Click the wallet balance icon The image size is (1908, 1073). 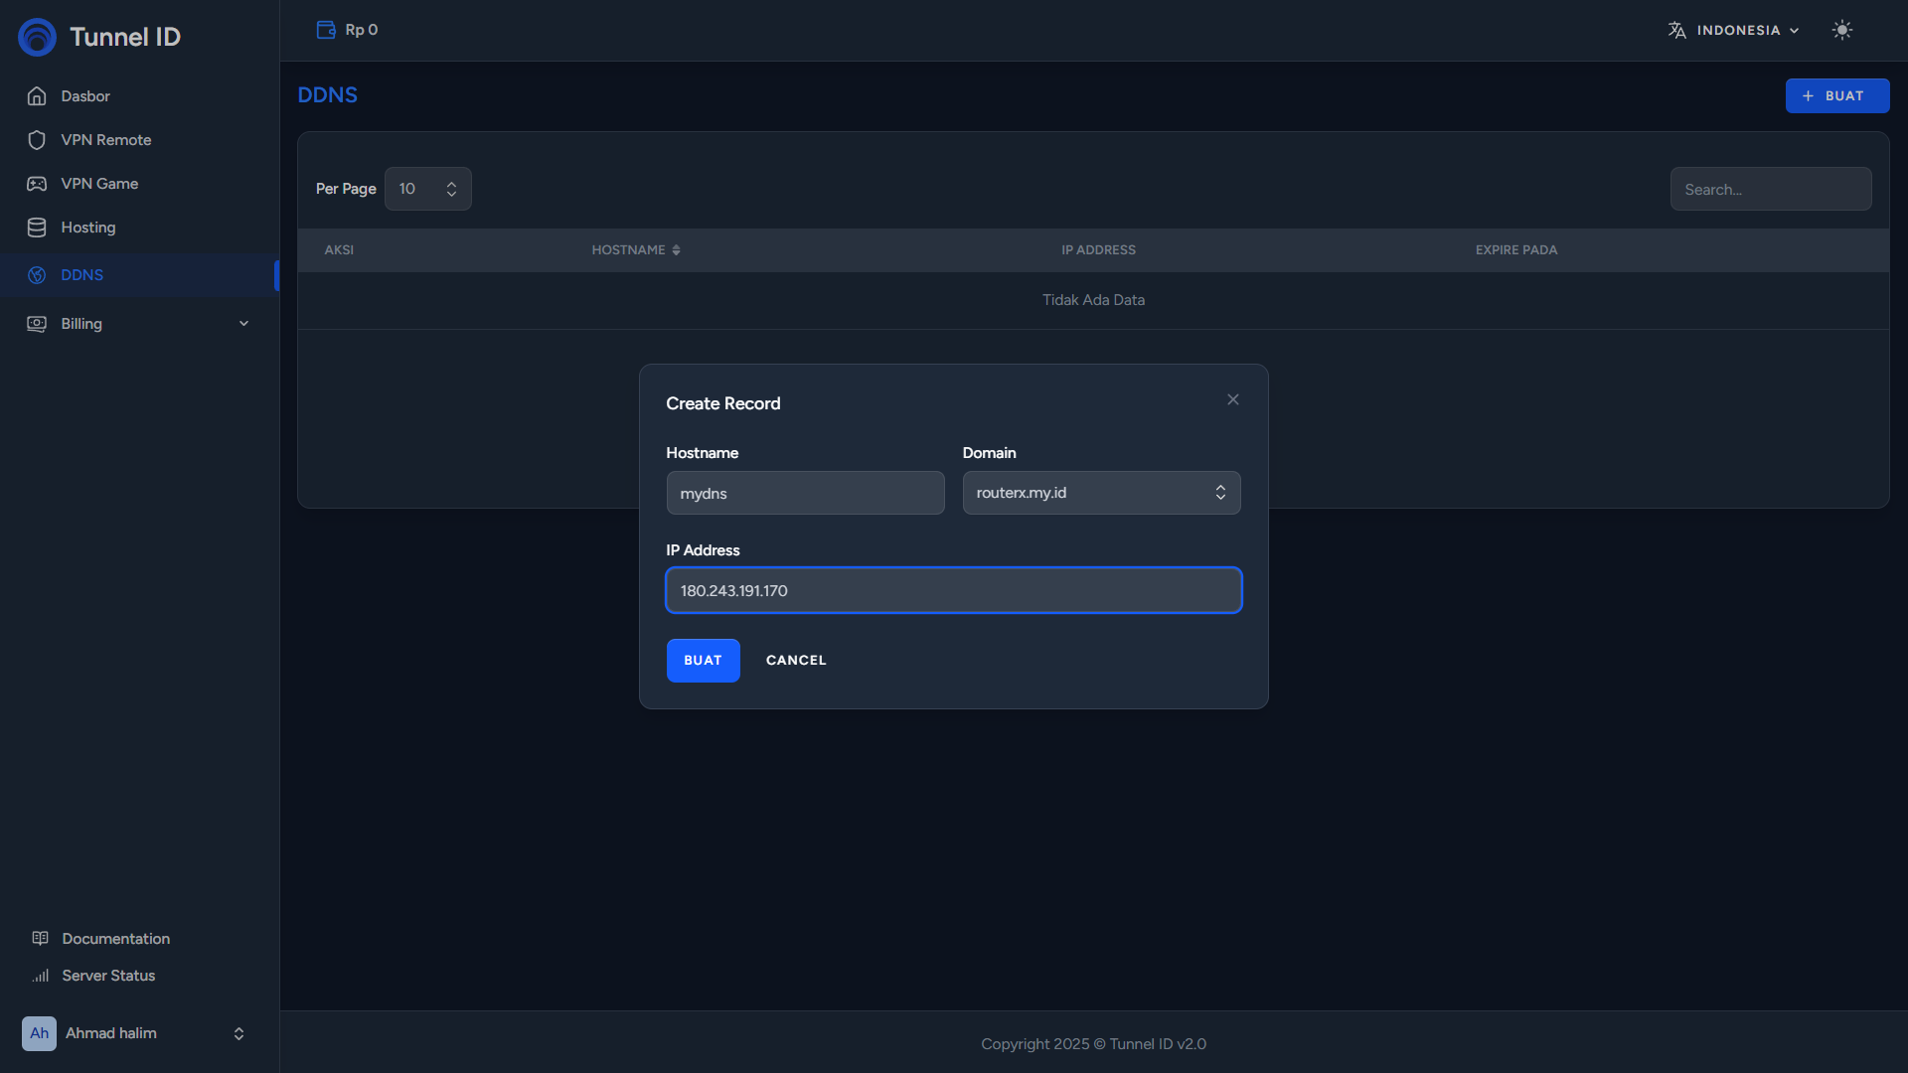click(x=326, y=30)
